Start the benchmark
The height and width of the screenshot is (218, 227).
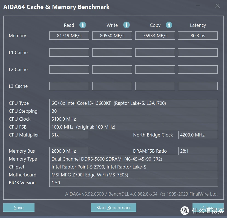coord(113,208)
